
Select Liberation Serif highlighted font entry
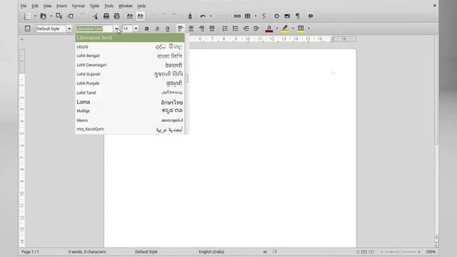pos(130,38)
